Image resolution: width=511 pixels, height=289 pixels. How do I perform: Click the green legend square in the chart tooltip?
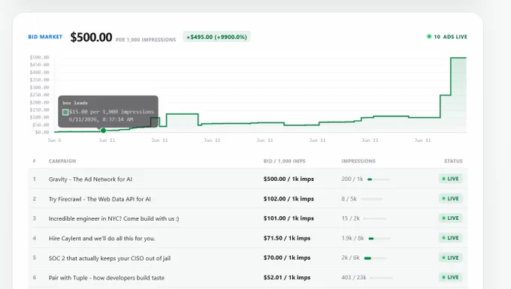click(65, 112)
